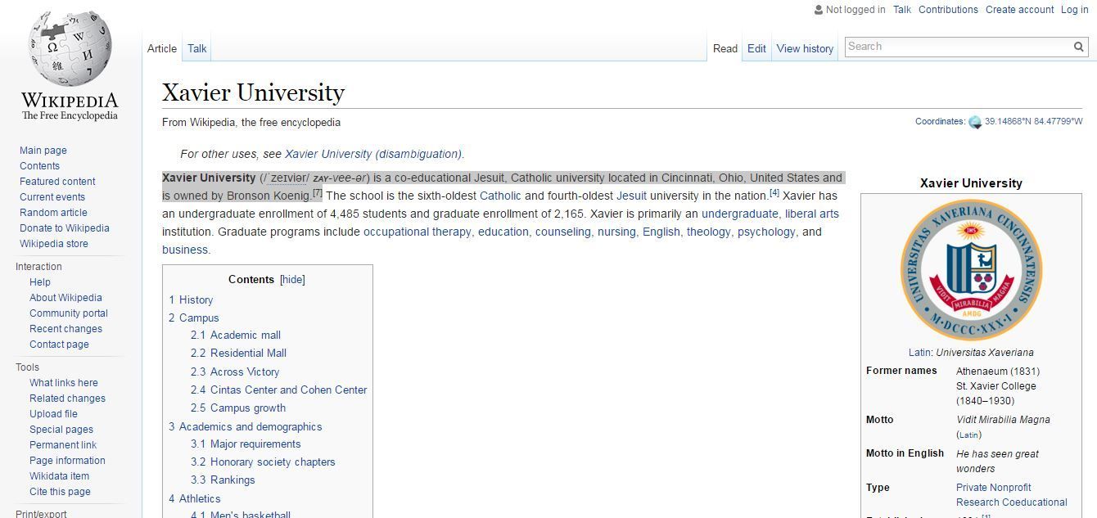Viewport: 1097px width, 518px height.
Task: Open Wikipedia store link
Action: coord(54,244)
